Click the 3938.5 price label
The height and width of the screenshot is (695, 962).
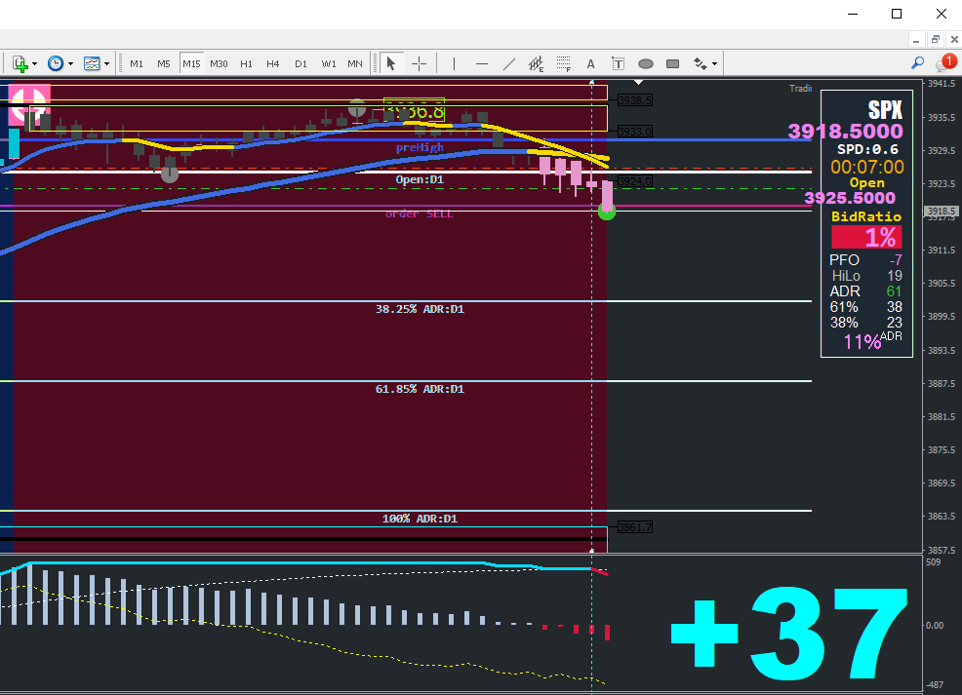coord(635,99)
